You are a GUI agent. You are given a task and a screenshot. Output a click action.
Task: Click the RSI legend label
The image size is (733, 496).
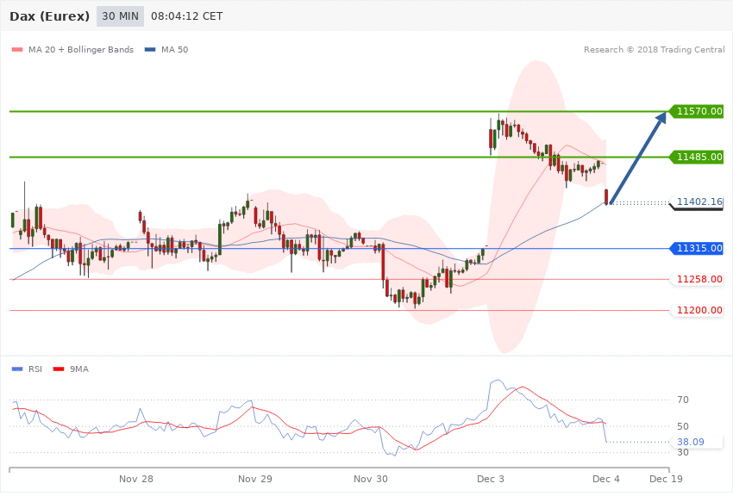pos(35,369)
